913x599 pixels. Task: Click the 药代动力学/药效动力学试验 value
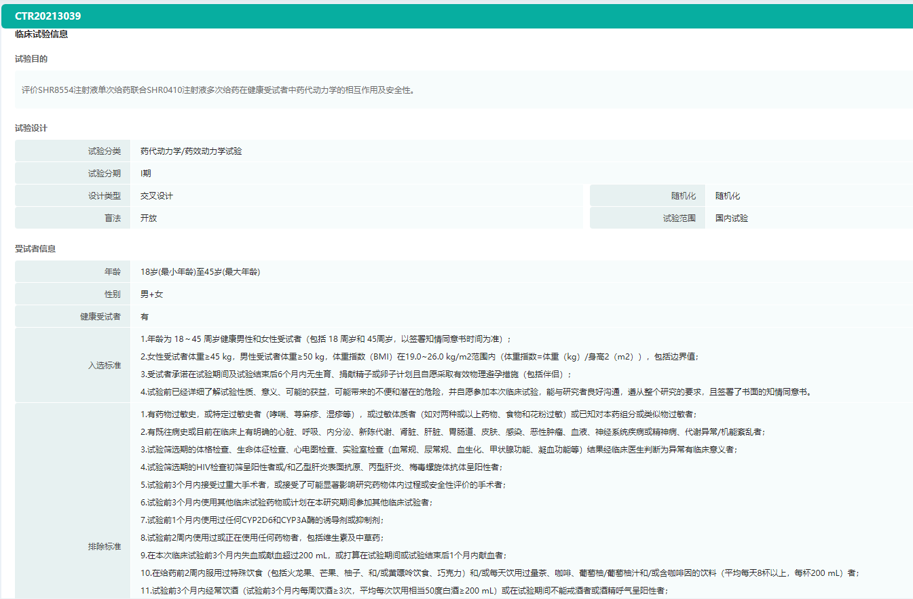click(x=191, y=151)
